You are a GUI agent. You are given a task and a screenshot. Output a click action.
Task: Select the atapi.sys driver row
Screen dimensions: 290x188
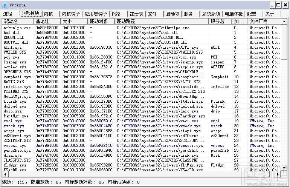[x=142, y=131]
